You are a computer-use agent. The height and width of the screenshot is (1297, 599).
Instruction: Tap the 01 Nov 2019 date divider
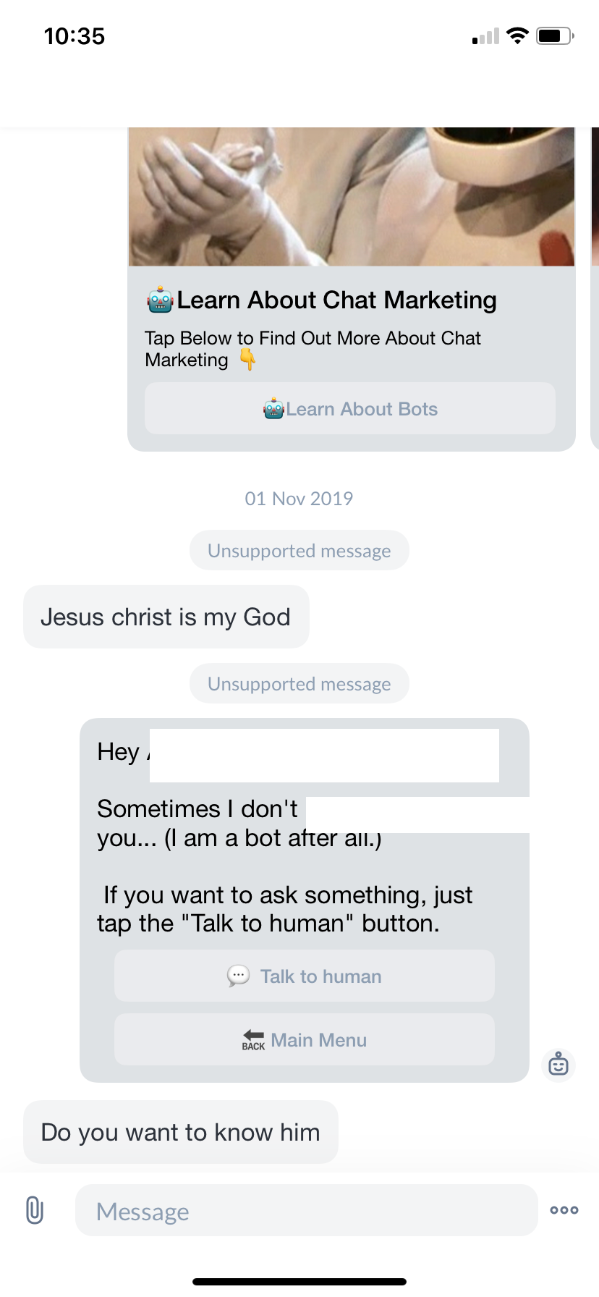[x=299, y=498]
